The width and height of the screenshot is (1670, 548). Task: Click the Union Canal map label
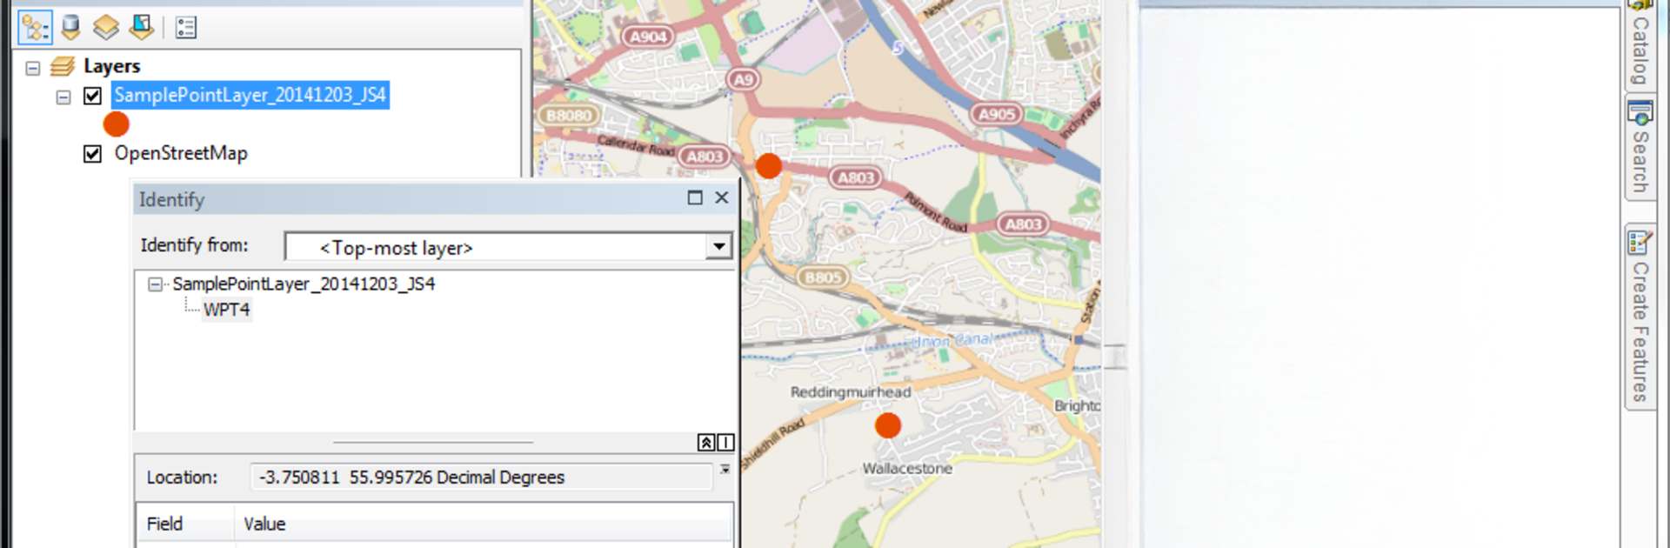tap(952, 340)
